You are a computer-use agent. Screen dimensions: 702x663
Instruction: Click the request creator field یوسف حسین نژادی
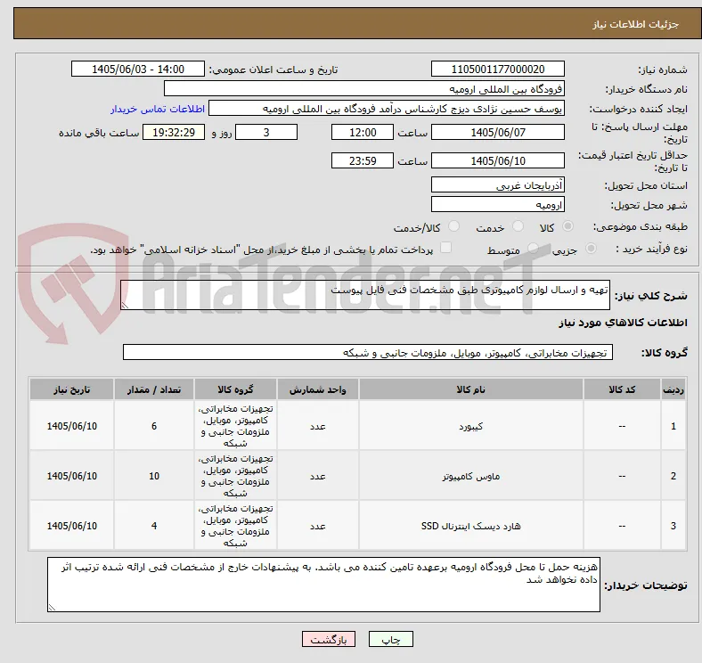pos(387,109)
